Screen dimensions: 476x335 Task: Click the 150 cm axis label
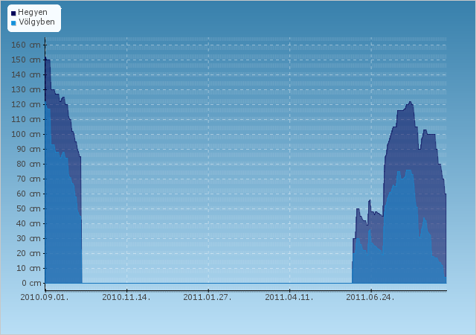26,60
